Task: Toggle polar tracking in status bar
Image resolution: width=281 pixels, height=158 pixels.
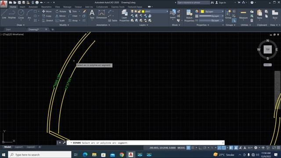Action: 205,148
